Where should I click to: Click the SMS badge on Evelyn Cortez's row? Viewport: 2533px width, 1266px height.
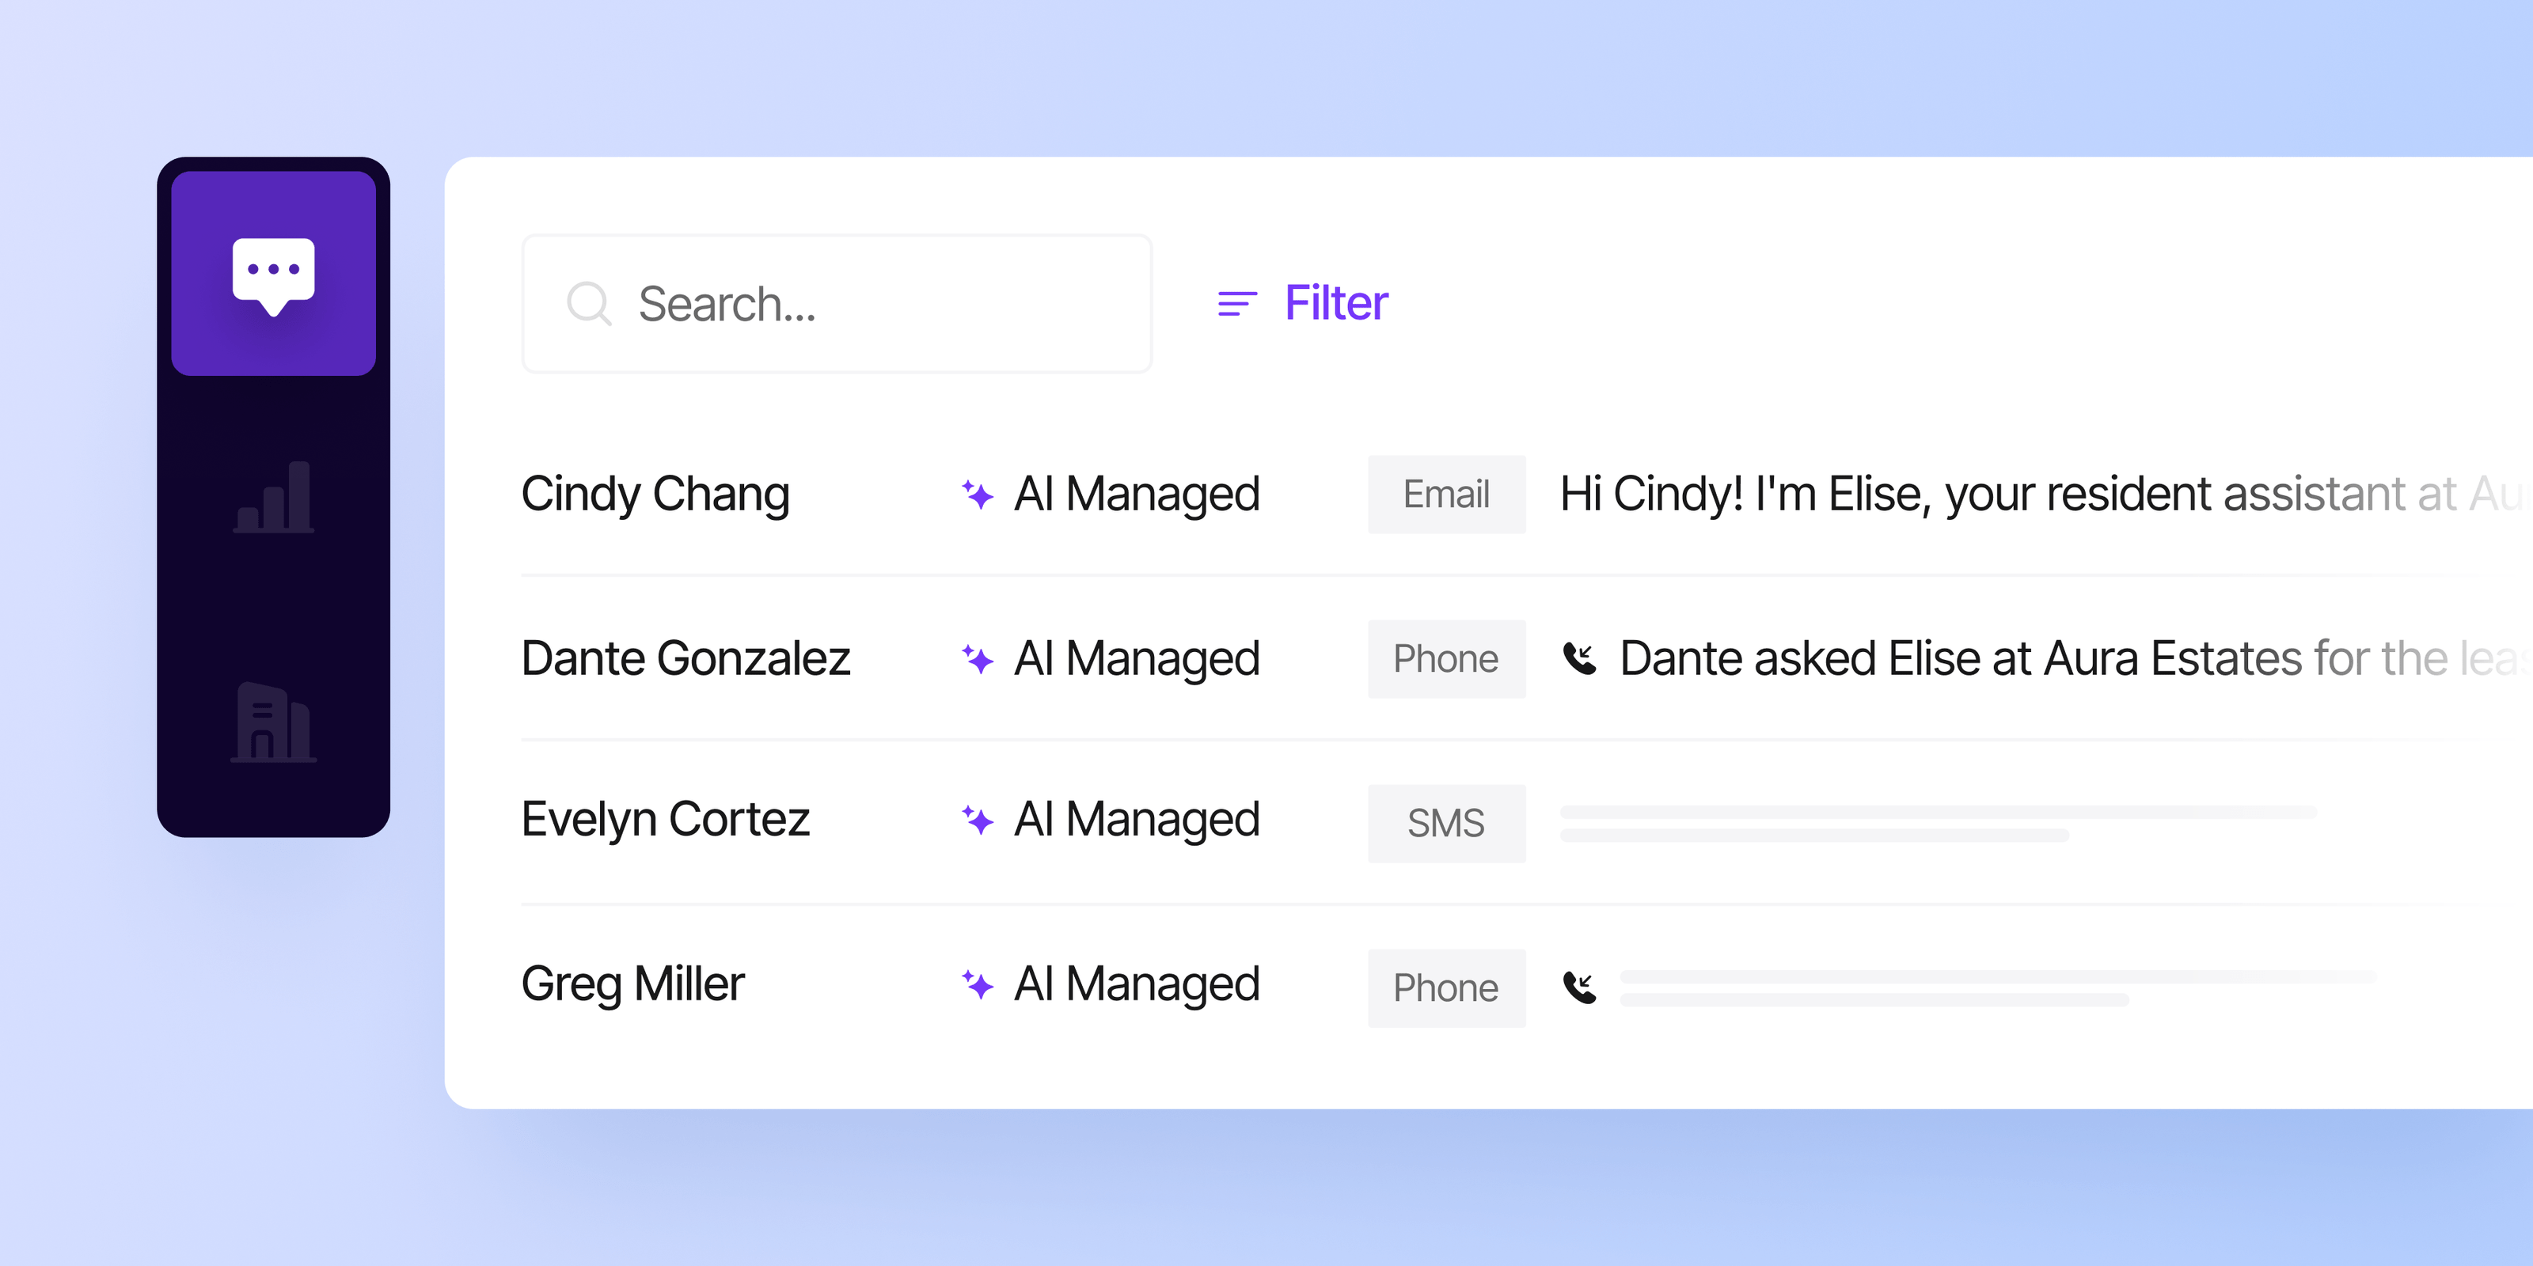pyautogui.click(x=1445, y=823)
